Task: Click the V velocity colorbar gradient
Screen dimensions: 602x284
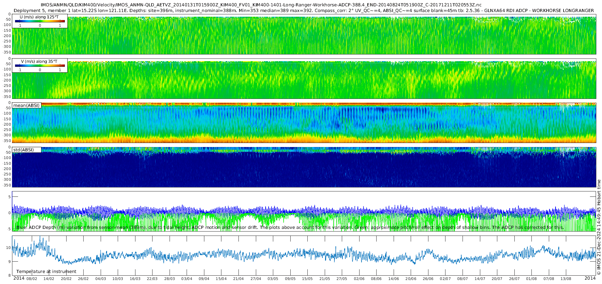Action: [40, 66]
